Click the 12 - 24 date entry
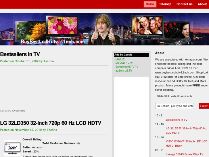209x157 pixels. click(160, 137)
